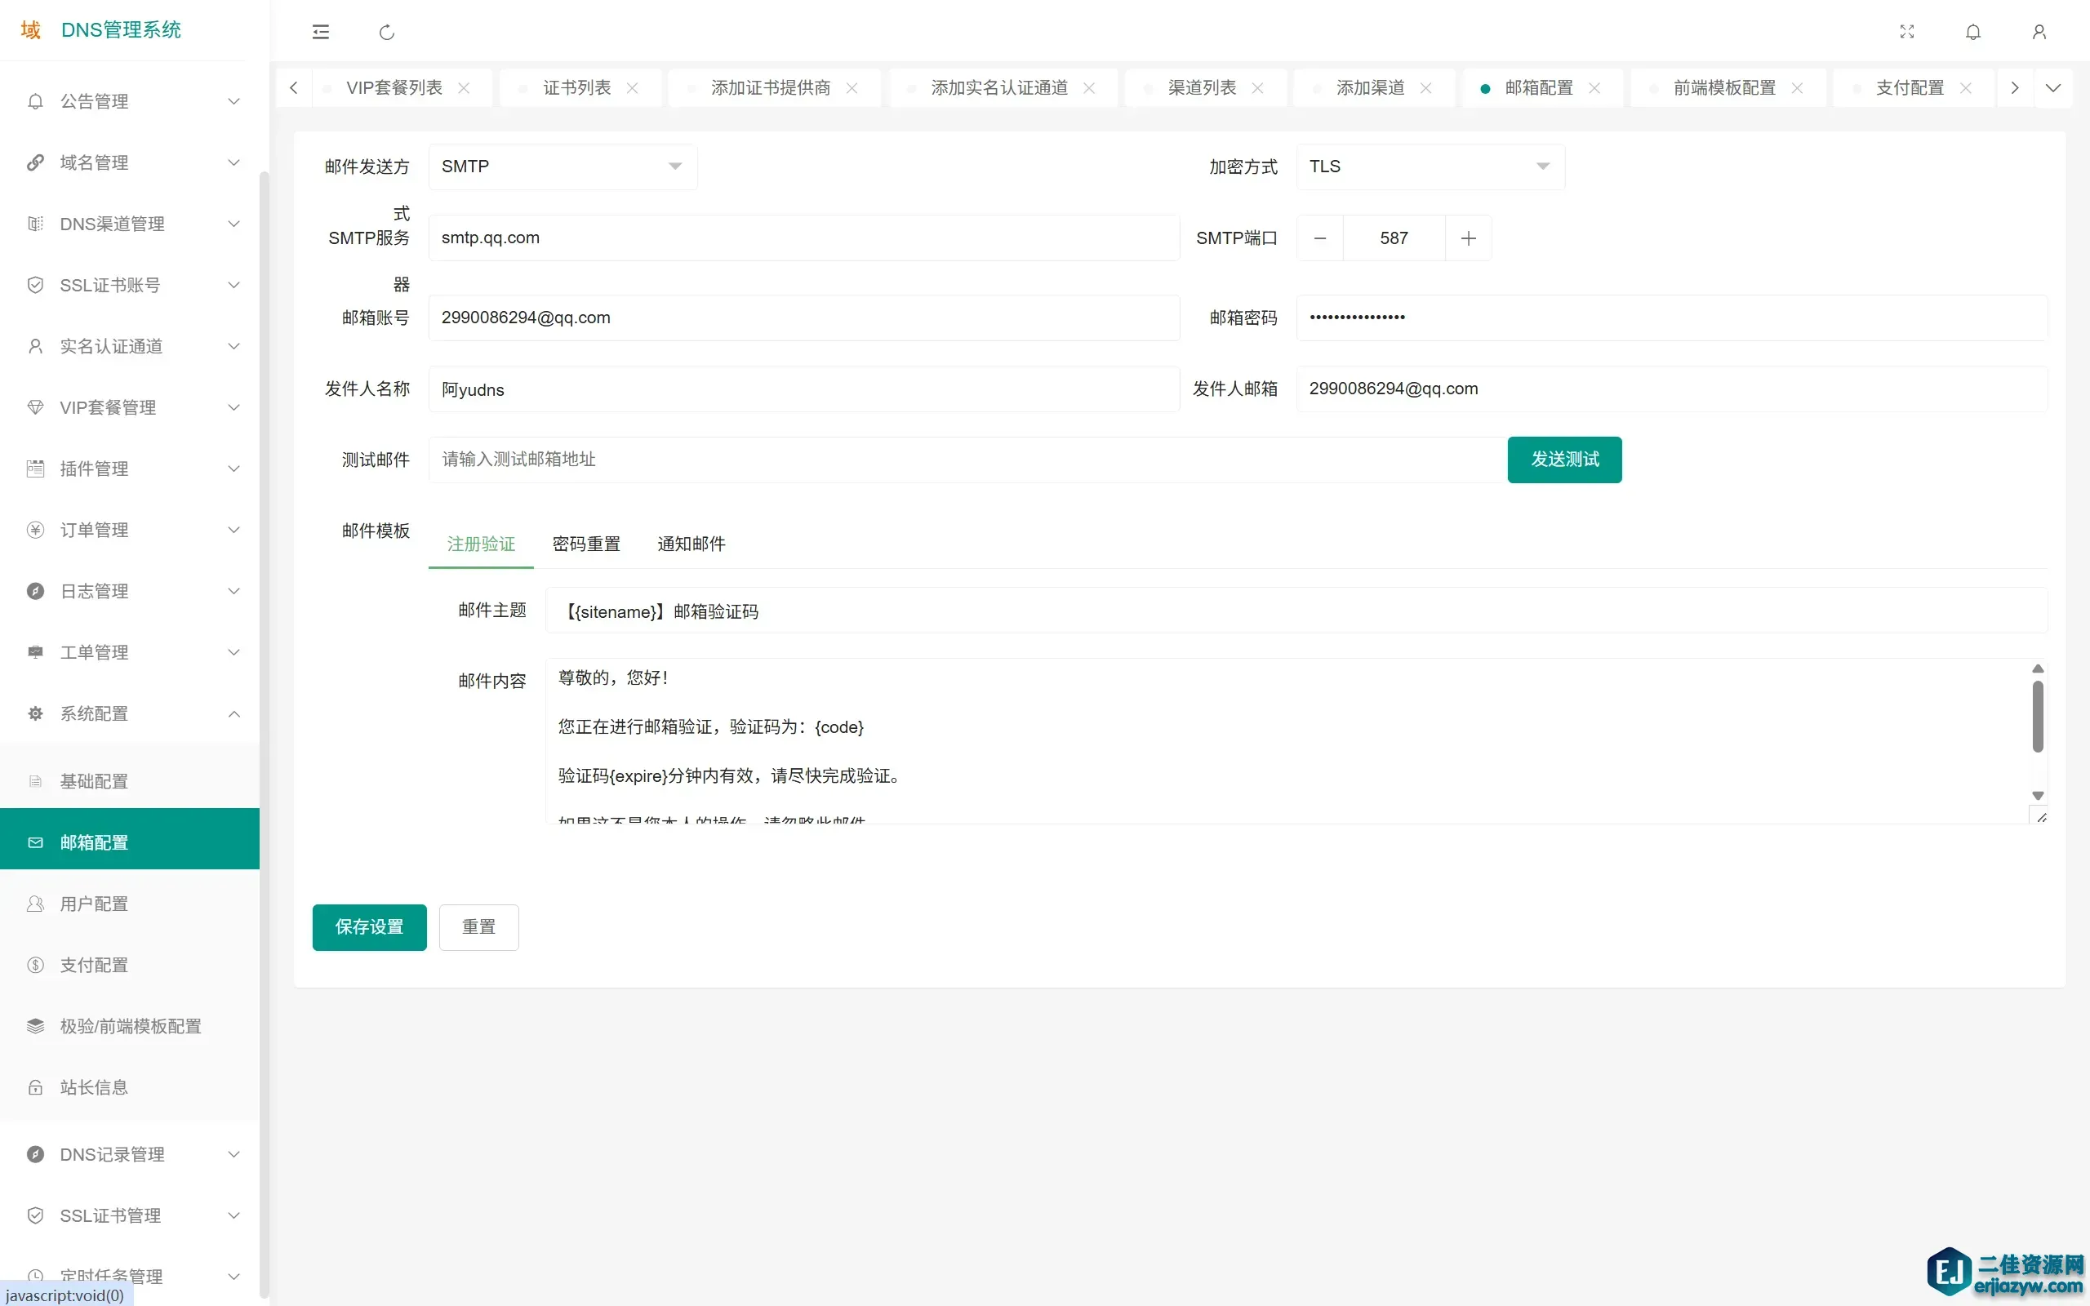Open the tab list dropdown chevron
Image resolution: width=2090 pixels, height=1306 pixels.
point(2054,88)
